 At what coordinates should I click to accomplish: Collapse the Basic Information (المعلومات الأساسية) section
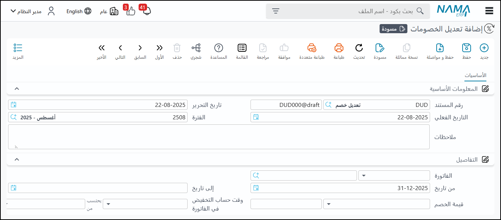click(16, 89)
